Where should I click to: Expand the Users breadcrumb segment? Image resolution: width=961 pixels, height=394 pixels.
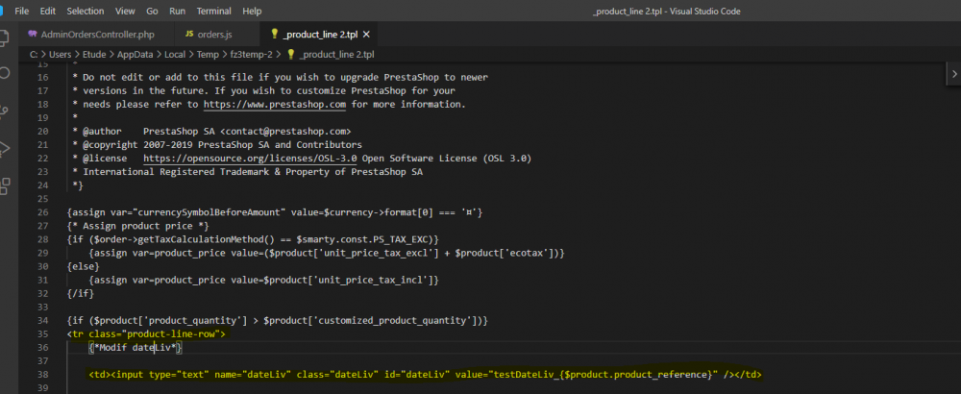(60, 55)
